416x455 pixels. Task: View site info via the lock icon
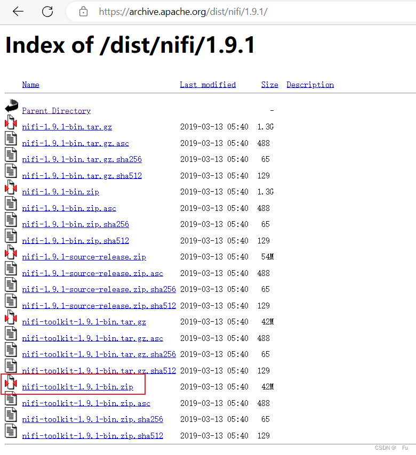click(x=83, y=12)
